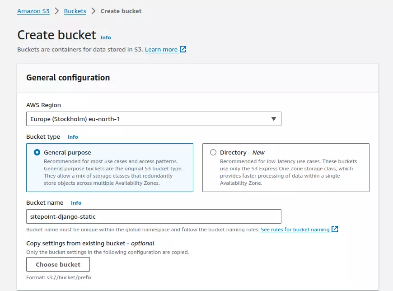The height and width of the screenshot is (291, 393).
Task: Click the Bucket name input field
Action: (154, 216)
